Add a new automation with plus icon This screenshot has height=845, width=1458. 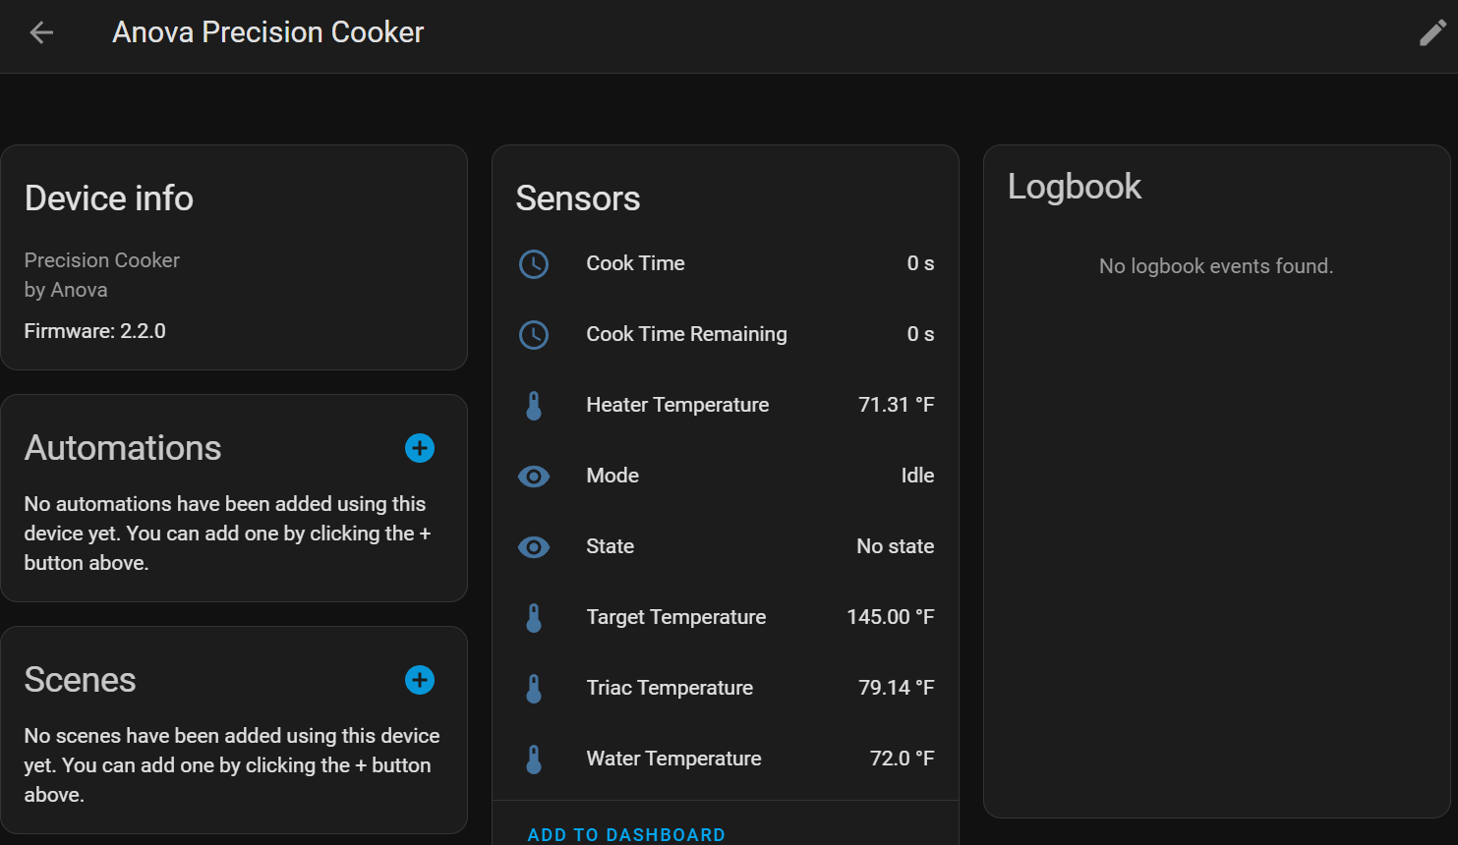coord(420,448)
